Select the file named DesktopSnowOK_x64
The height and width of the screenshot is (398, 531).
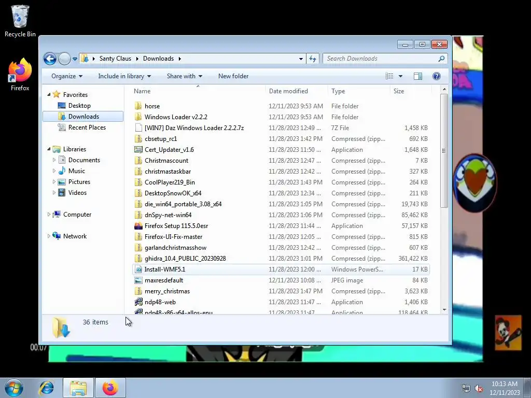point(173,193)
